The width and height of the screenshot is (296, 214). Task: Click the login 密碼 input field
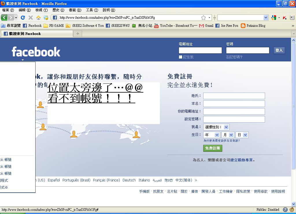click(248, 50)
